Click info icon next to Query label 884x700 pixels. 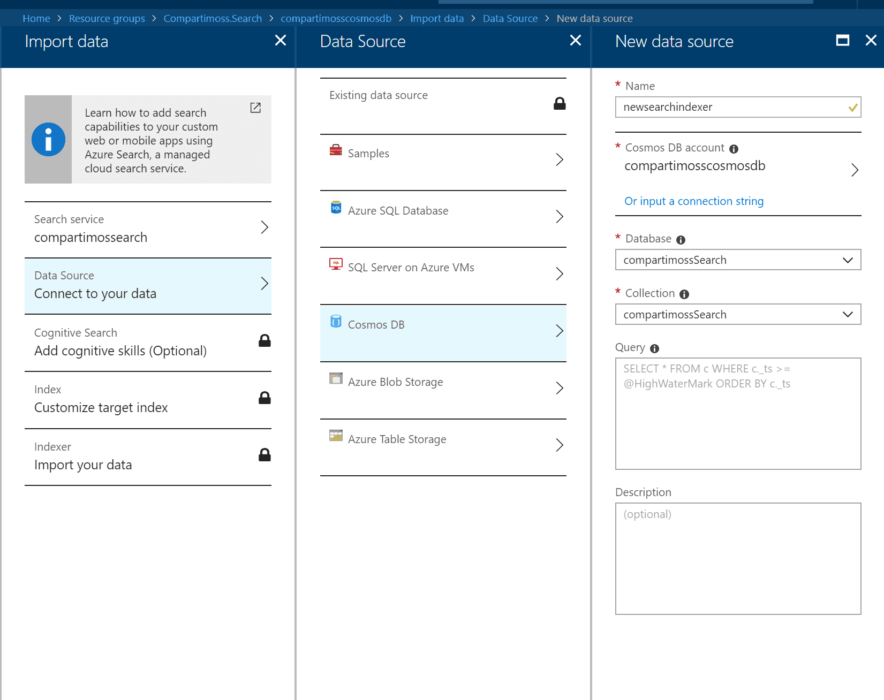[x=654, y=348]
